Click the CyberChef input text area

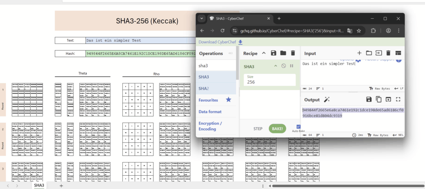352,72
